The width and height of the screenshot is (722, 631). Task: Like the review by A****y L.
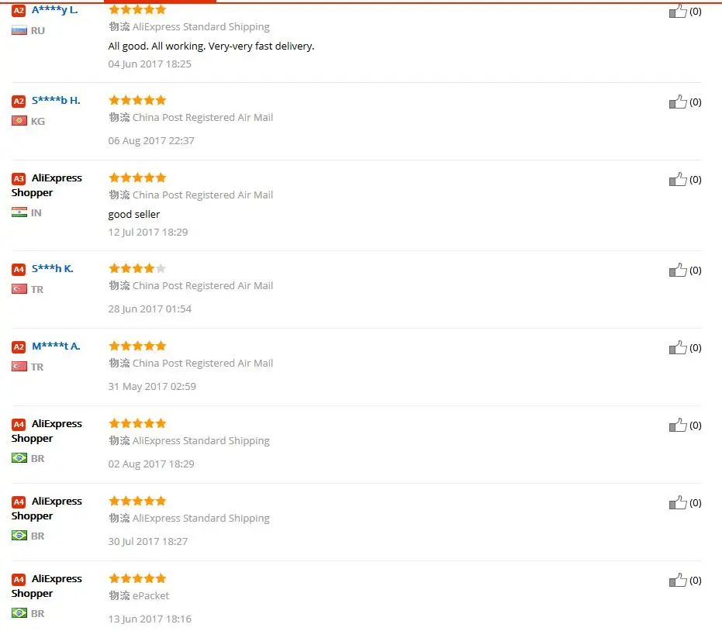tap(679, 12)
